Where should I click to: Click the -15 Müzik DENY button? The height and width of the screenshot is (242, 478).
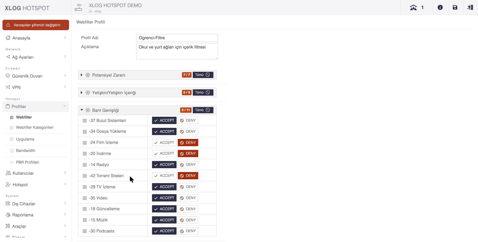pyautogui.click(x=188, y=220)
